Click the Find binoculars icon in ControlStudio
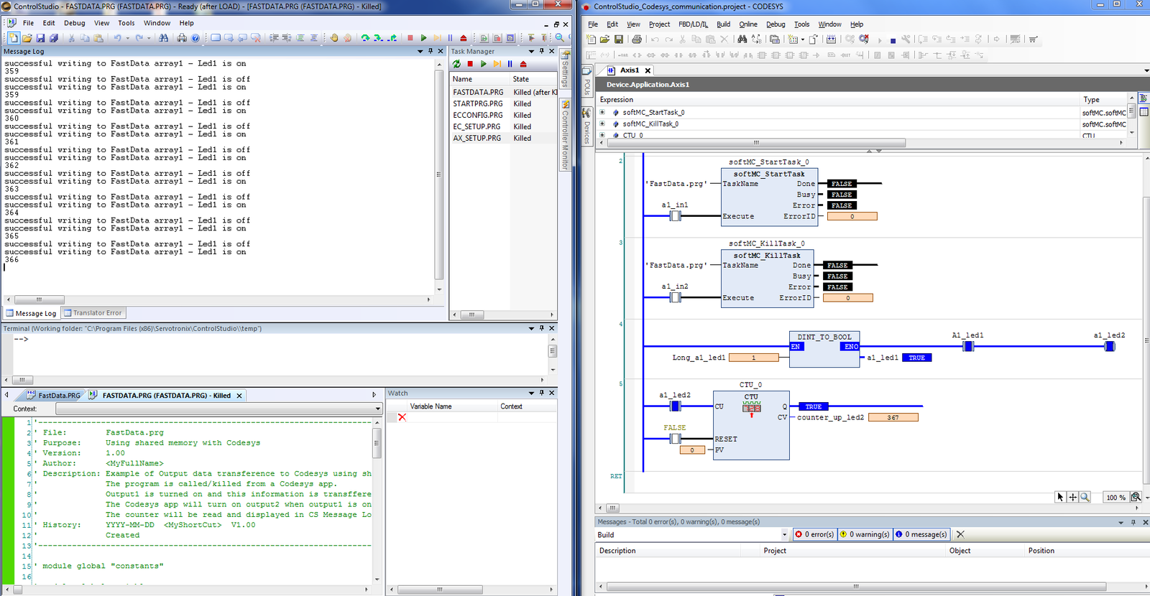1150x596 pixels. coord(164,38)
